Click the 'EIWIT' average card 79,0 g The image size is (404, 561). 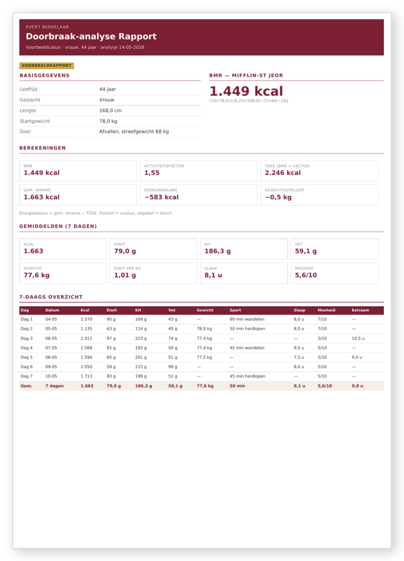pyautogui.click(x=153, y=249)
